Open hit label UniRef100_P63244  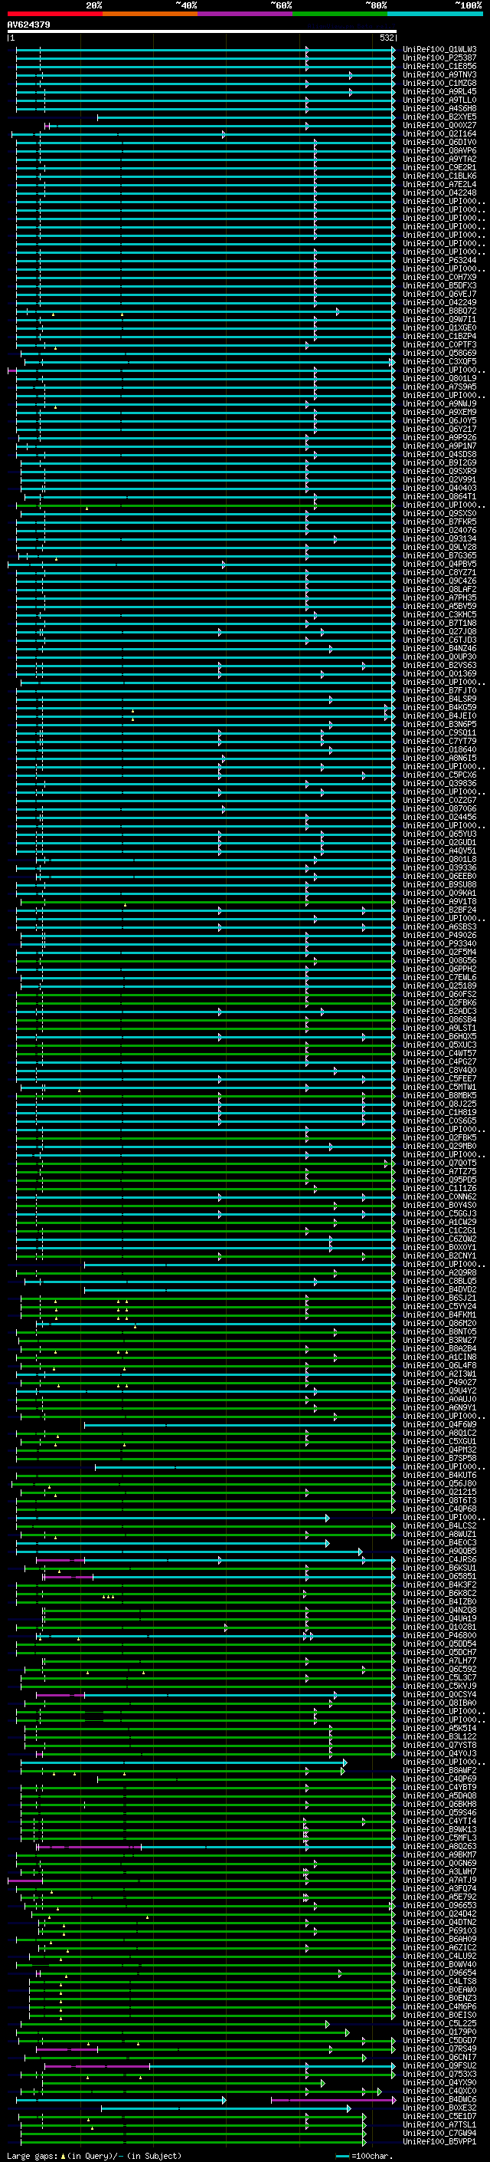tap(439, 260)
